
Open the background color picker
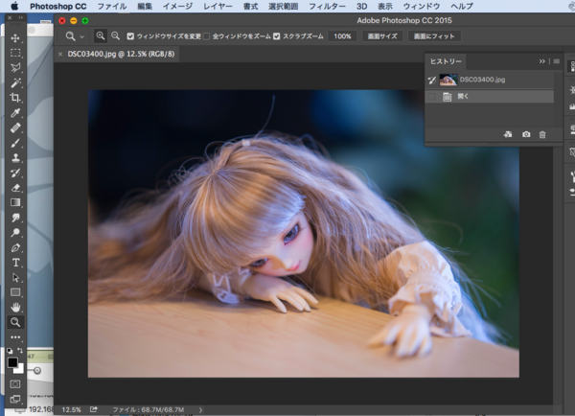click(20, 369)
